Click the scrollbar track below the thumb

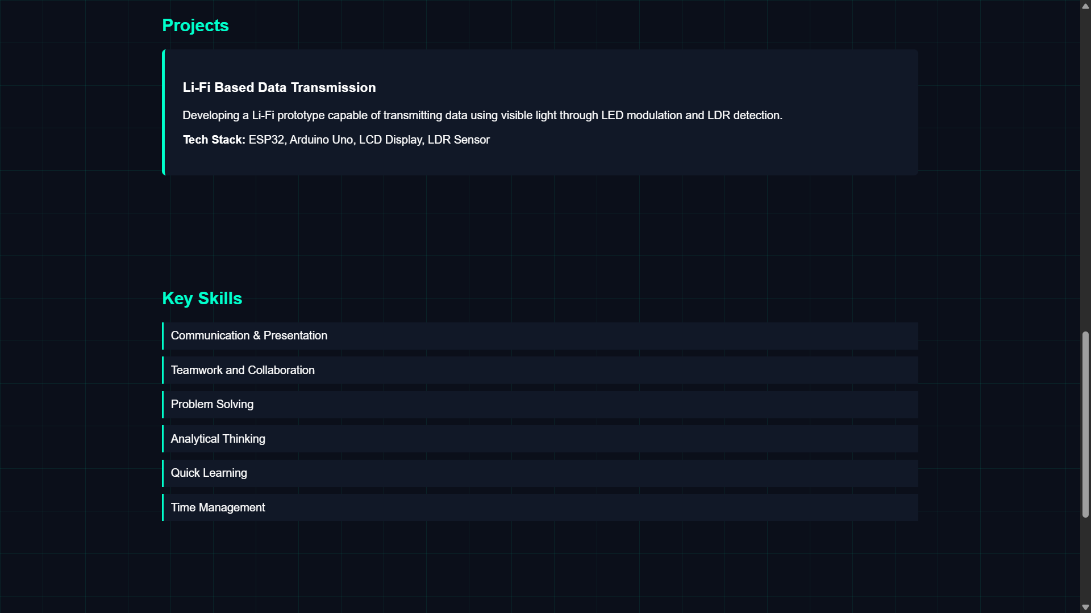pos(1085,562)
